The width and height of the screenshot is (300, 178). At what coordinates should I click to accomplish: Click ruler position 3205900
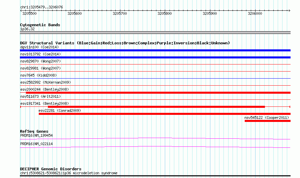point(210,13)
